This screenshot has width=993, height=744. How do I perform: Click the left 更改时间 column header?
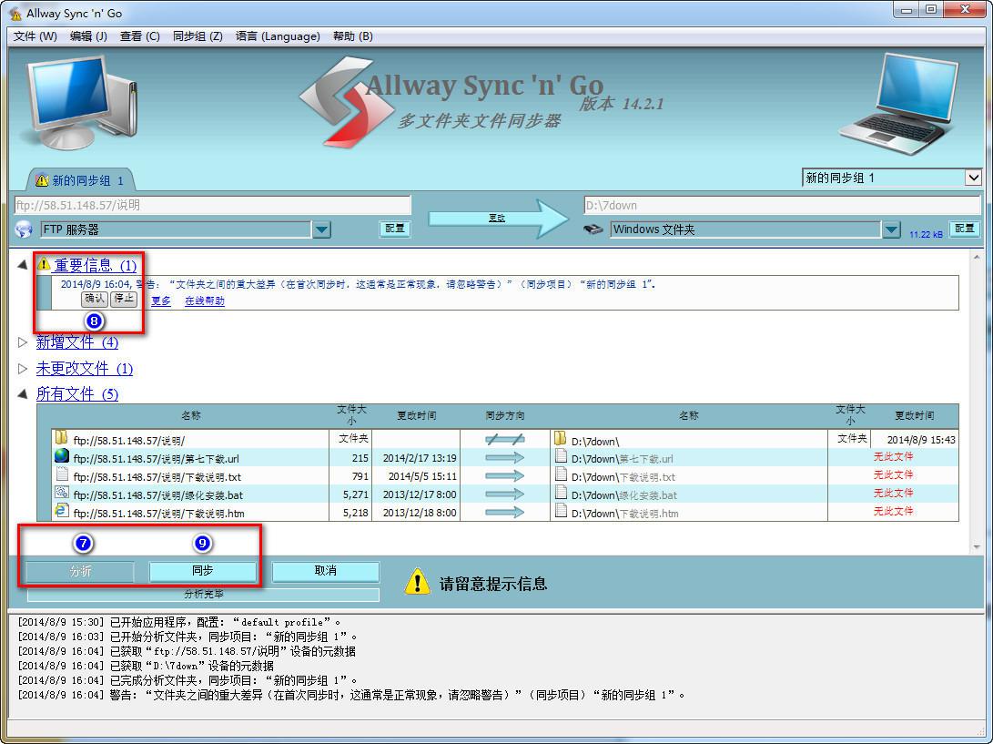tap(416, 416)
